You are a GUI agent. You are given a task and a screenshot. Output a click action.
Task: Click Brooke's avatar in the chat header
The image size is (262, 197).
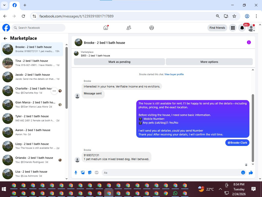coord(78,42)
